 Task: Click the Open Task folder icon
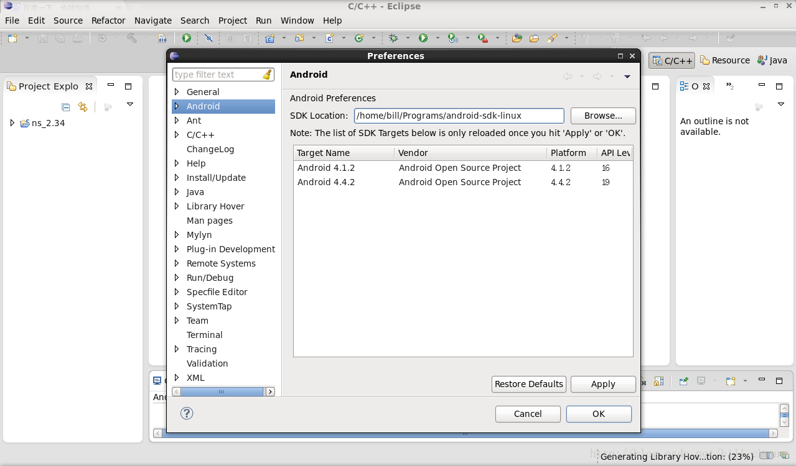[x=534, y=39]
